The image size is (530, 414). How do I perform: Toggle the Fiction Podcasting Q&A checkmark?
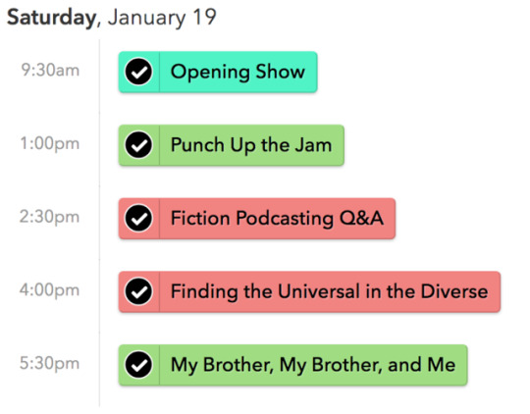[138, 219]
